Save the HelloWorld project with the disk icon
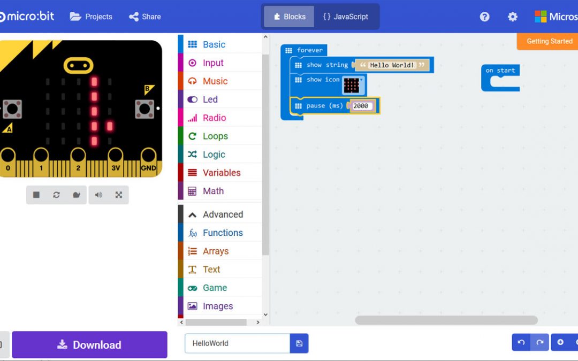Image resolution: width=578 pixels, height=361 pixels. click(x=299, y=343)
